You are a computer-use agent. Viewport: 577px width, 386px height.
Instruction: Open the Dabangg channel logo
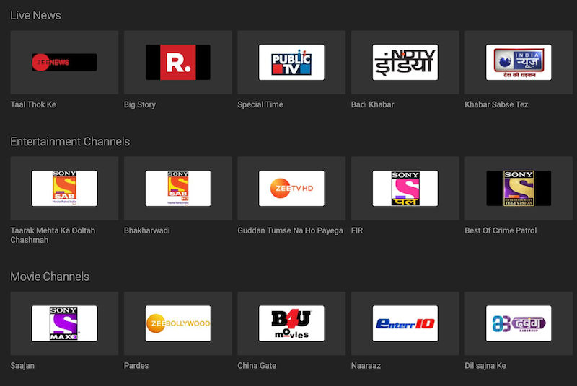tap(519, 323)
